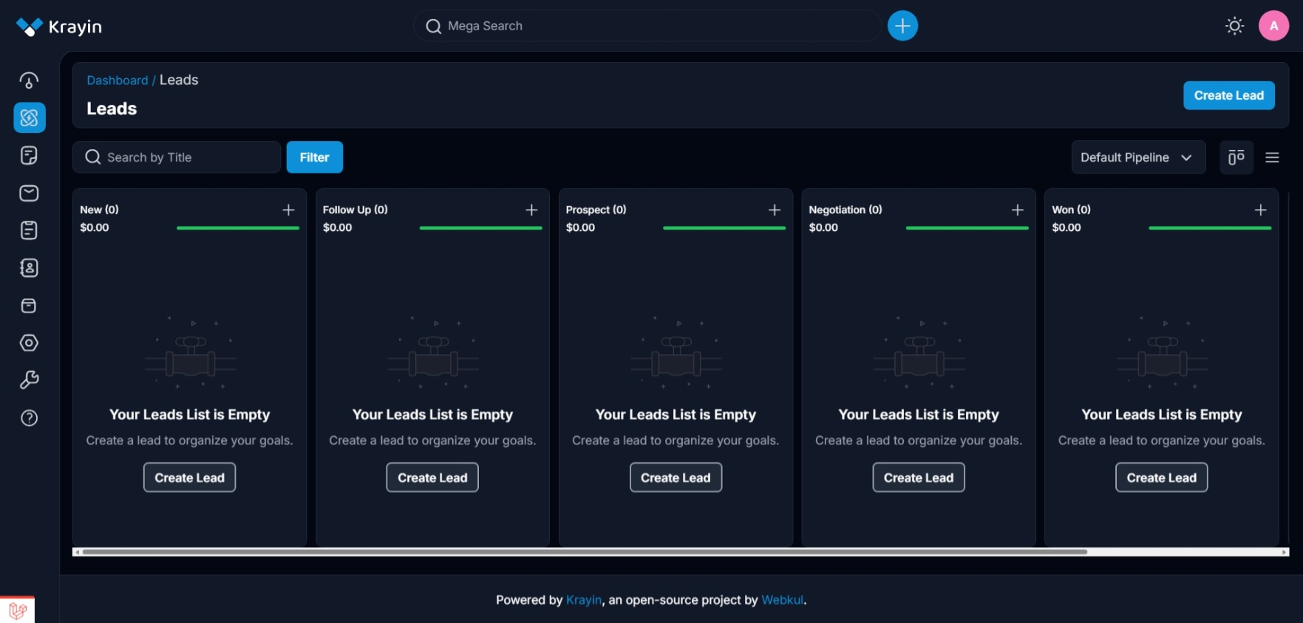The width and height of the screenshot is (1303, 623).
Task: Select the Leads sidebar icon
Action: coord(30,117)
